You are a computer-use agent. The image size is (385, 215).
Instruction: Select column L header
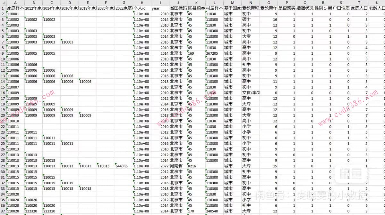(x=214, y=3)
